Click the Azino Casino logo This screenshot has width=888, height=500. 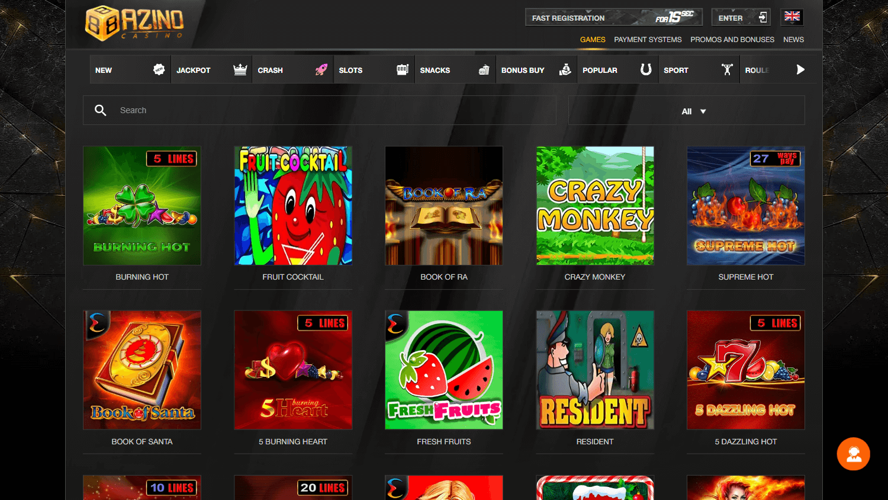click(134, 23)
